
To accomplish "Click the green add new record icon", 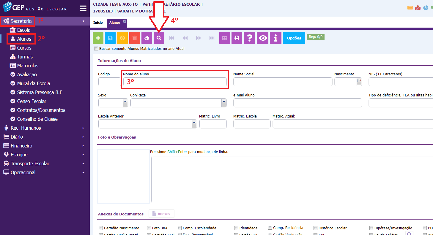I will [x=98, y=38].
